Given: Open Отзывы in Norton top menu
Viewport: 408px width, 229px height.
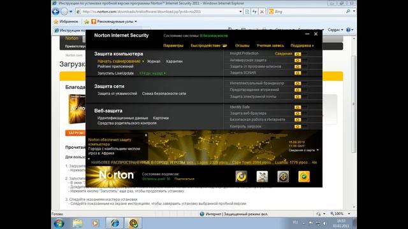Looking at the screenshot, I should tap(242, 46).
